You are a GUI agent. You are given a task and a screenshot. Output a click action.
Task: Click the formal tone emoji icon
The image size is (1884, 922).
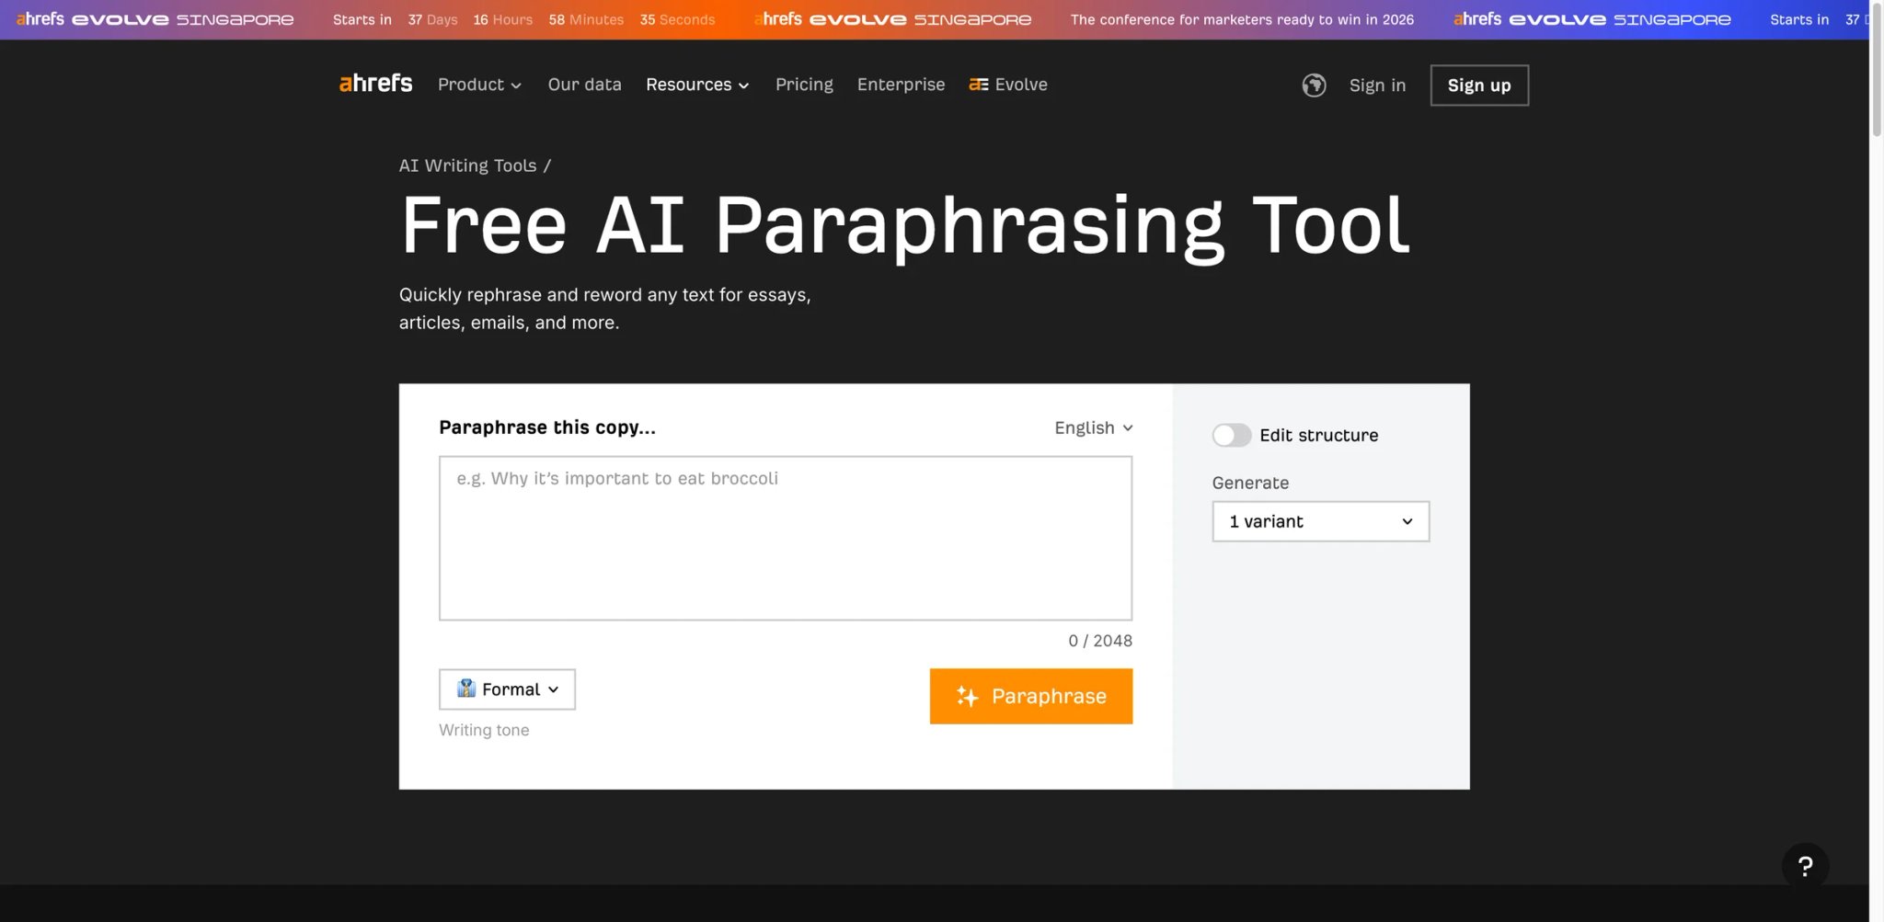click(466, 689)
